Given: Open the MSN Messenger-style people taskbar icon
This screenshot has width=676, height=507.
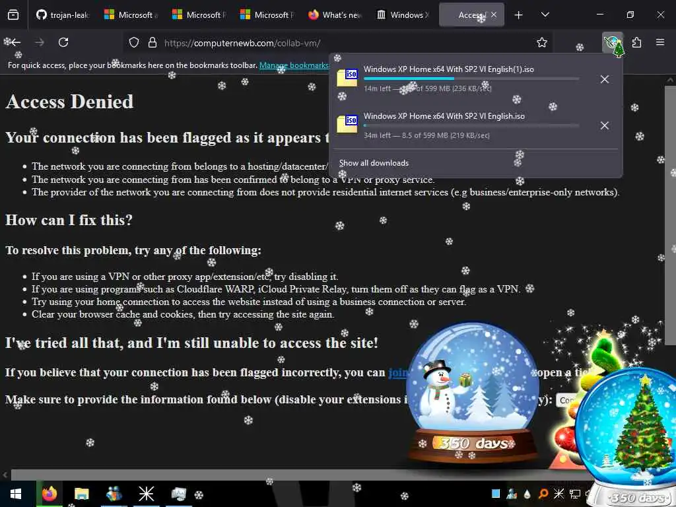Looking at the screenshot, I should point(114,494).
